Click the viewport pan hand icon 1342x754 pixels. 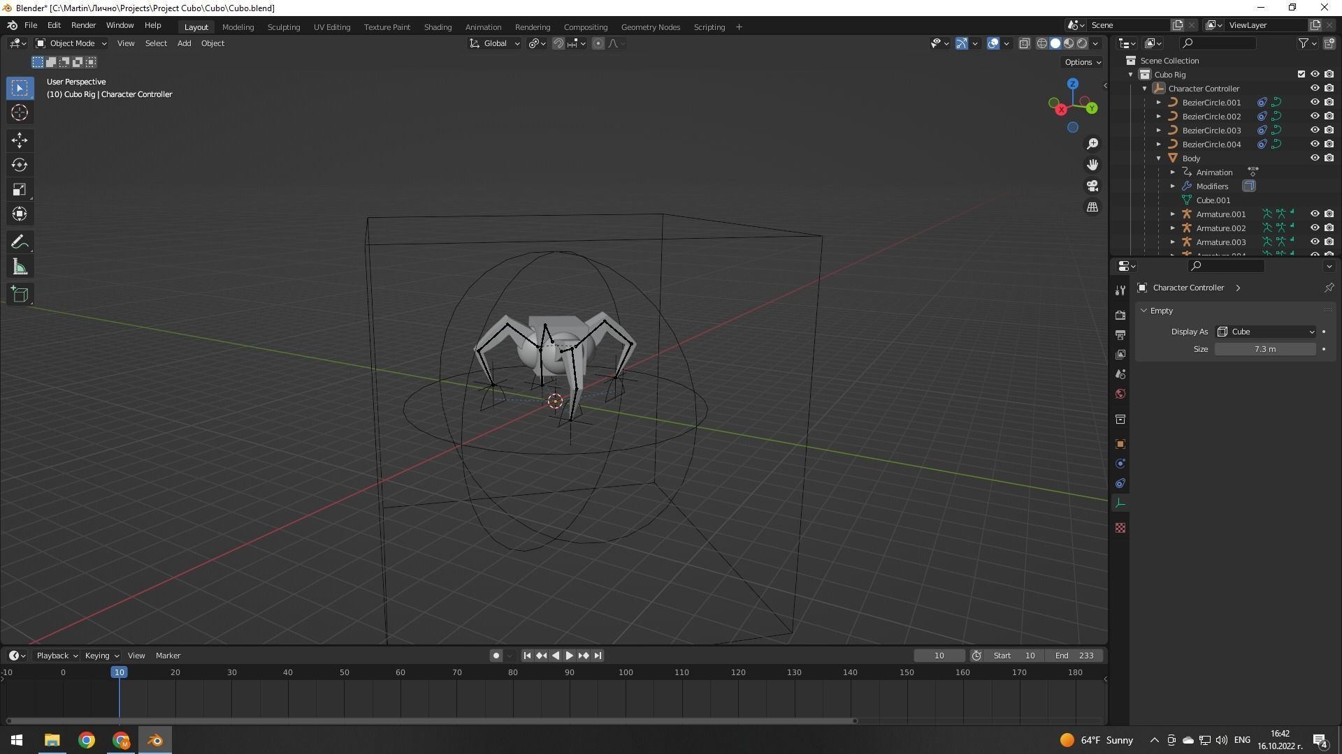(x=1092, y=165)
